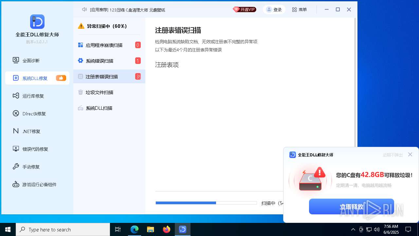419x236 pixels.
Task: Click the red count badge on 系统错误扫描
Action: point(138,61)
